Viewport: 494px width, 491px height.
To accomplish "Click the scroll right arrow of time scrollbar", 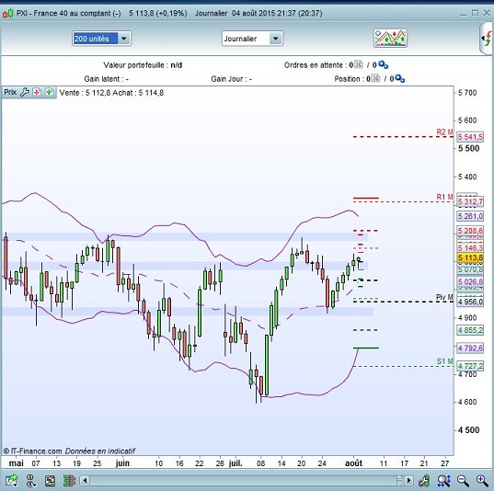I will coord(409,481).
